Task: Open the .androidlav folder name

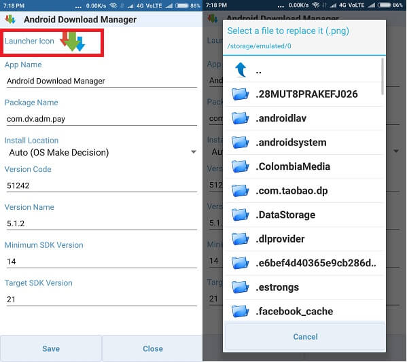Action: point(281,118)
